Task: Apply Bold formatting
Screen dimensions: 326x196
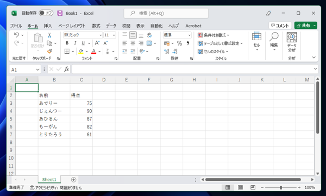Action: [x=67, y=43]
